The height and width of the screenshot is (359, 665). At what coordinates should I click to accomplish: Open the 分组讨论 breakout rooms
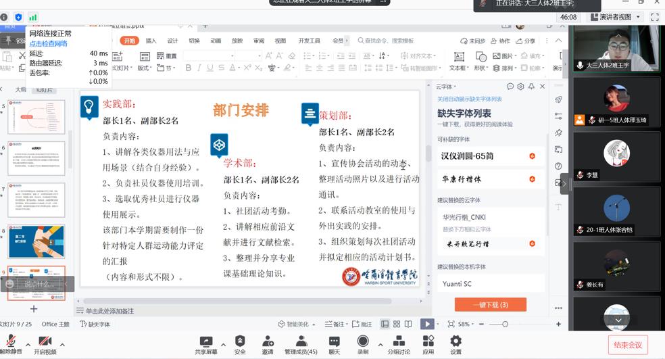coord(399,341)
